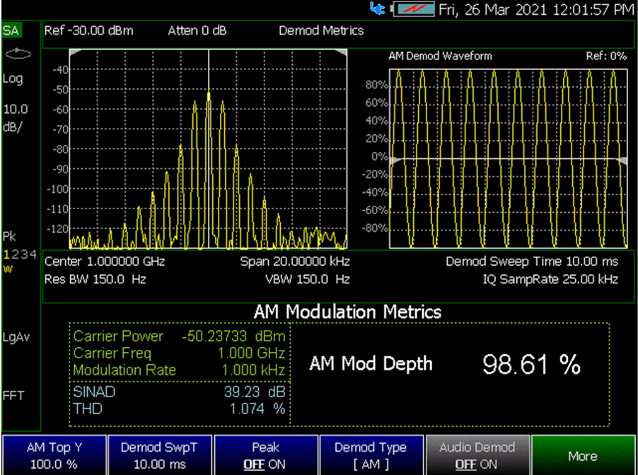Select the Atten 0 dB readout
Viewport: 638px width, 475px height.
tap(197, 30)
